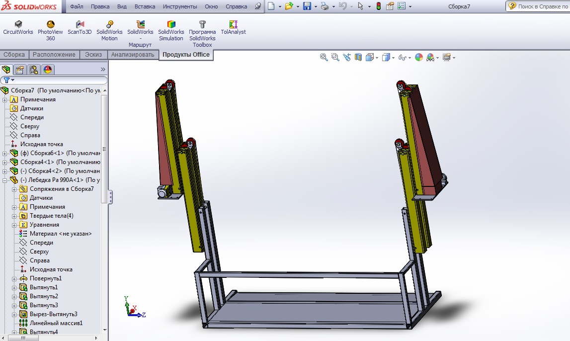Open the Apply Scene dropdown arrow
The width and height of the screenshot is (570, 341).
[437, 58]
